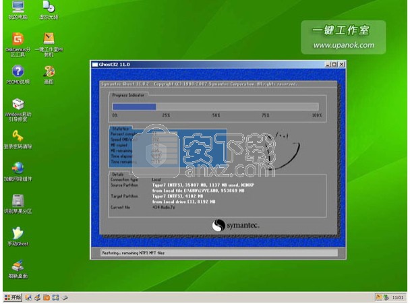Click the 'Current file' value 434 Audio.7z
This screenshot has height=304, width=410.
tap(164, 208)
